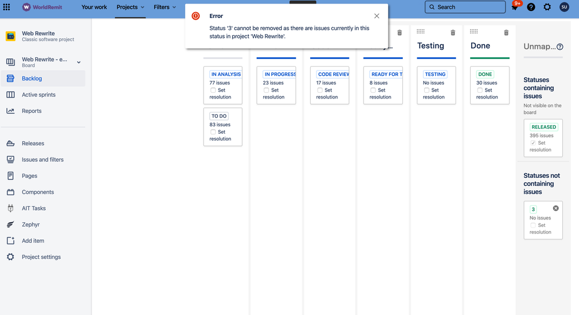Click the Project settings gear icon

click(10, 257)
